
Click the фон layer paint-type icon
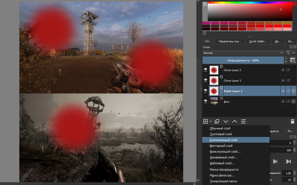coord(221,98)
